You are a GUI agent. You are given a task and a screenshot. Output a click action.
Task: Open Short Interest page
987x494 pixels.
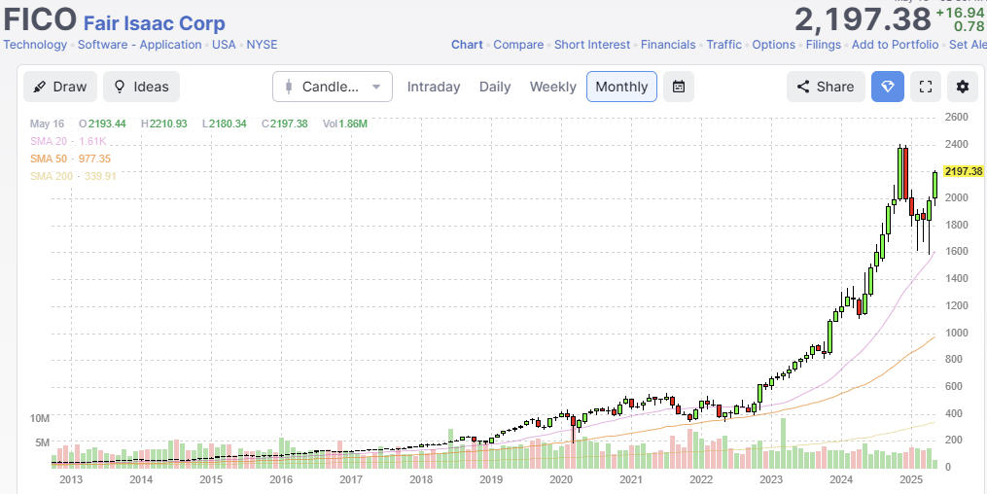[592, 45]
